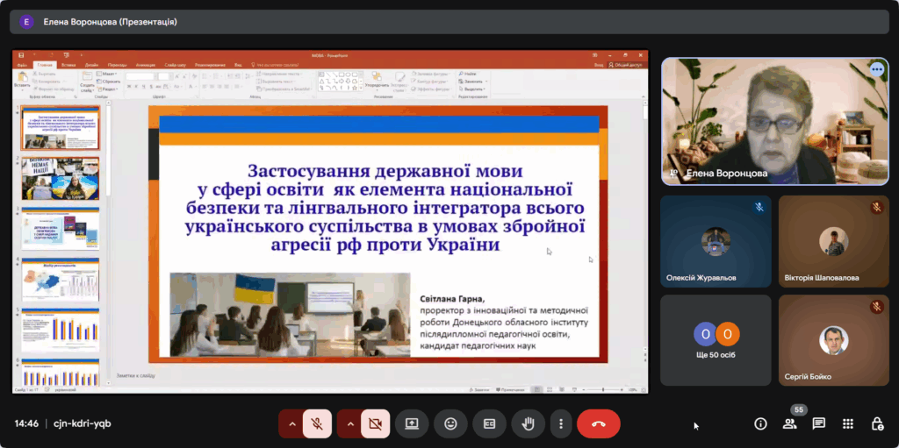The height and width of the screenshot is (448, 899).
Task: Open the 'Ще 50 осіб' participants tile
Action: click(716, 340)
